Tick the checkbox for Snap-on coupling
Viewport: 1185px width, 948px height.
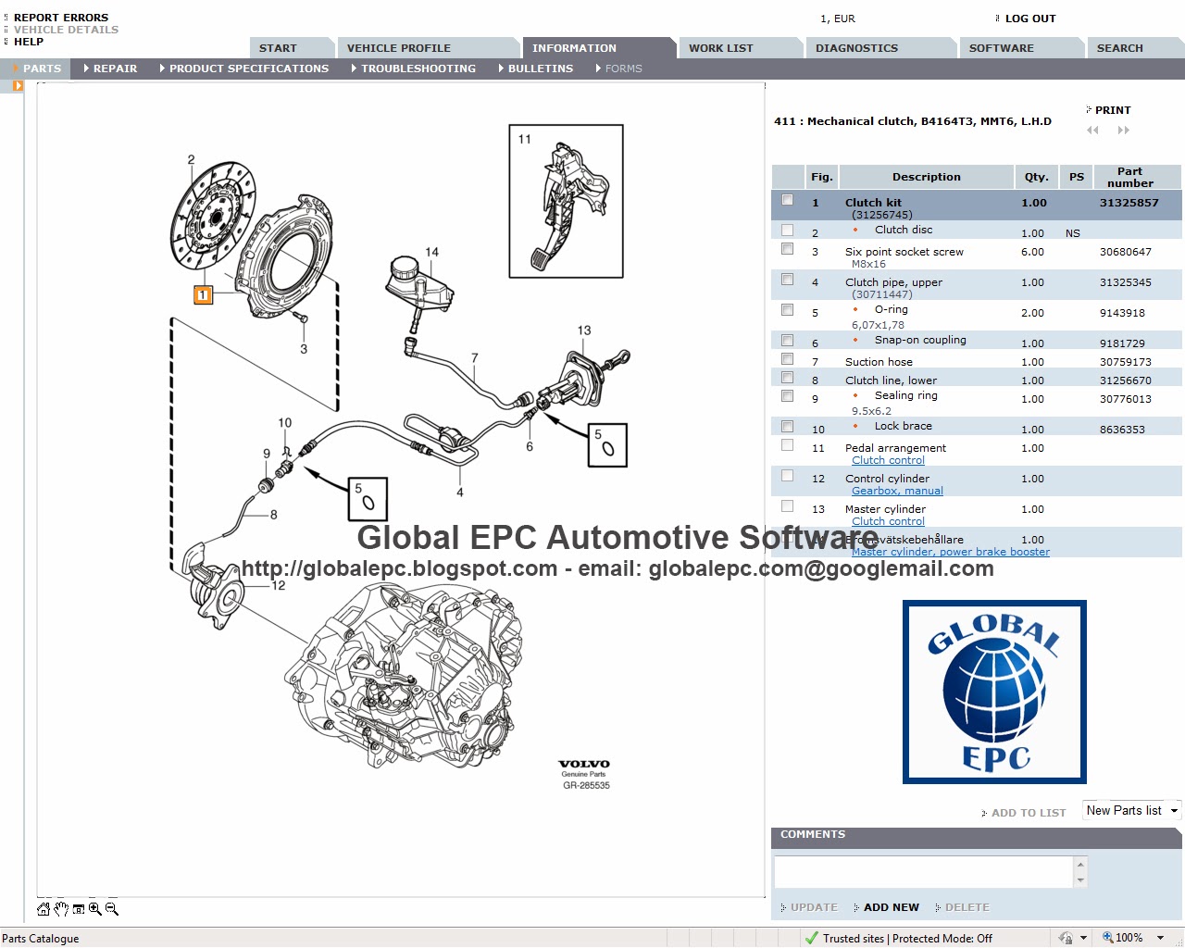point(788,341)
